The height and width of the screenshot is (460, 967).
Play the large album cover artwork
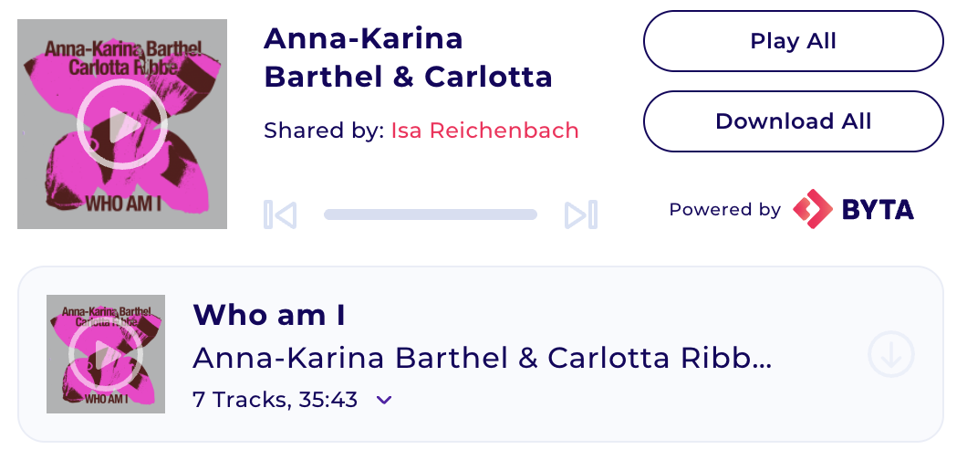(x=122, y=124)
